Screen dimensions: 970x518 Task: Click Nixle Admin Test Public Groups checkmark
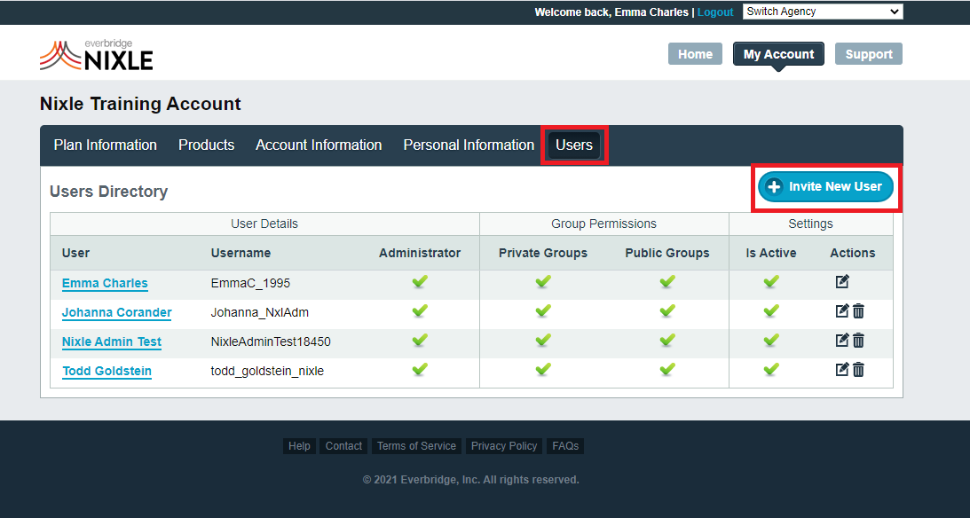[666, 340]
